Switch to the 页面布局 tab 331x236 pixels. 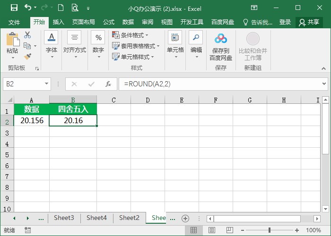[83, 22]
